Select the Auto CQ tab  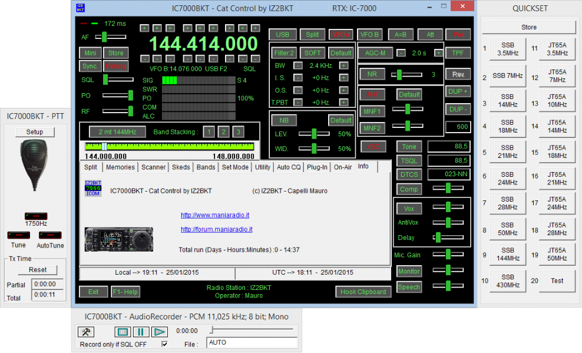pos(289,167)
